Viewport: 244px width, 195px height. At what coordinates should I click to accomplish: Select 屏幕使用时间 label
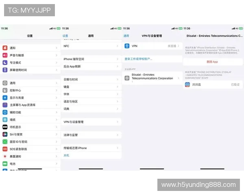pyautogui.click(x=18, y=70)
